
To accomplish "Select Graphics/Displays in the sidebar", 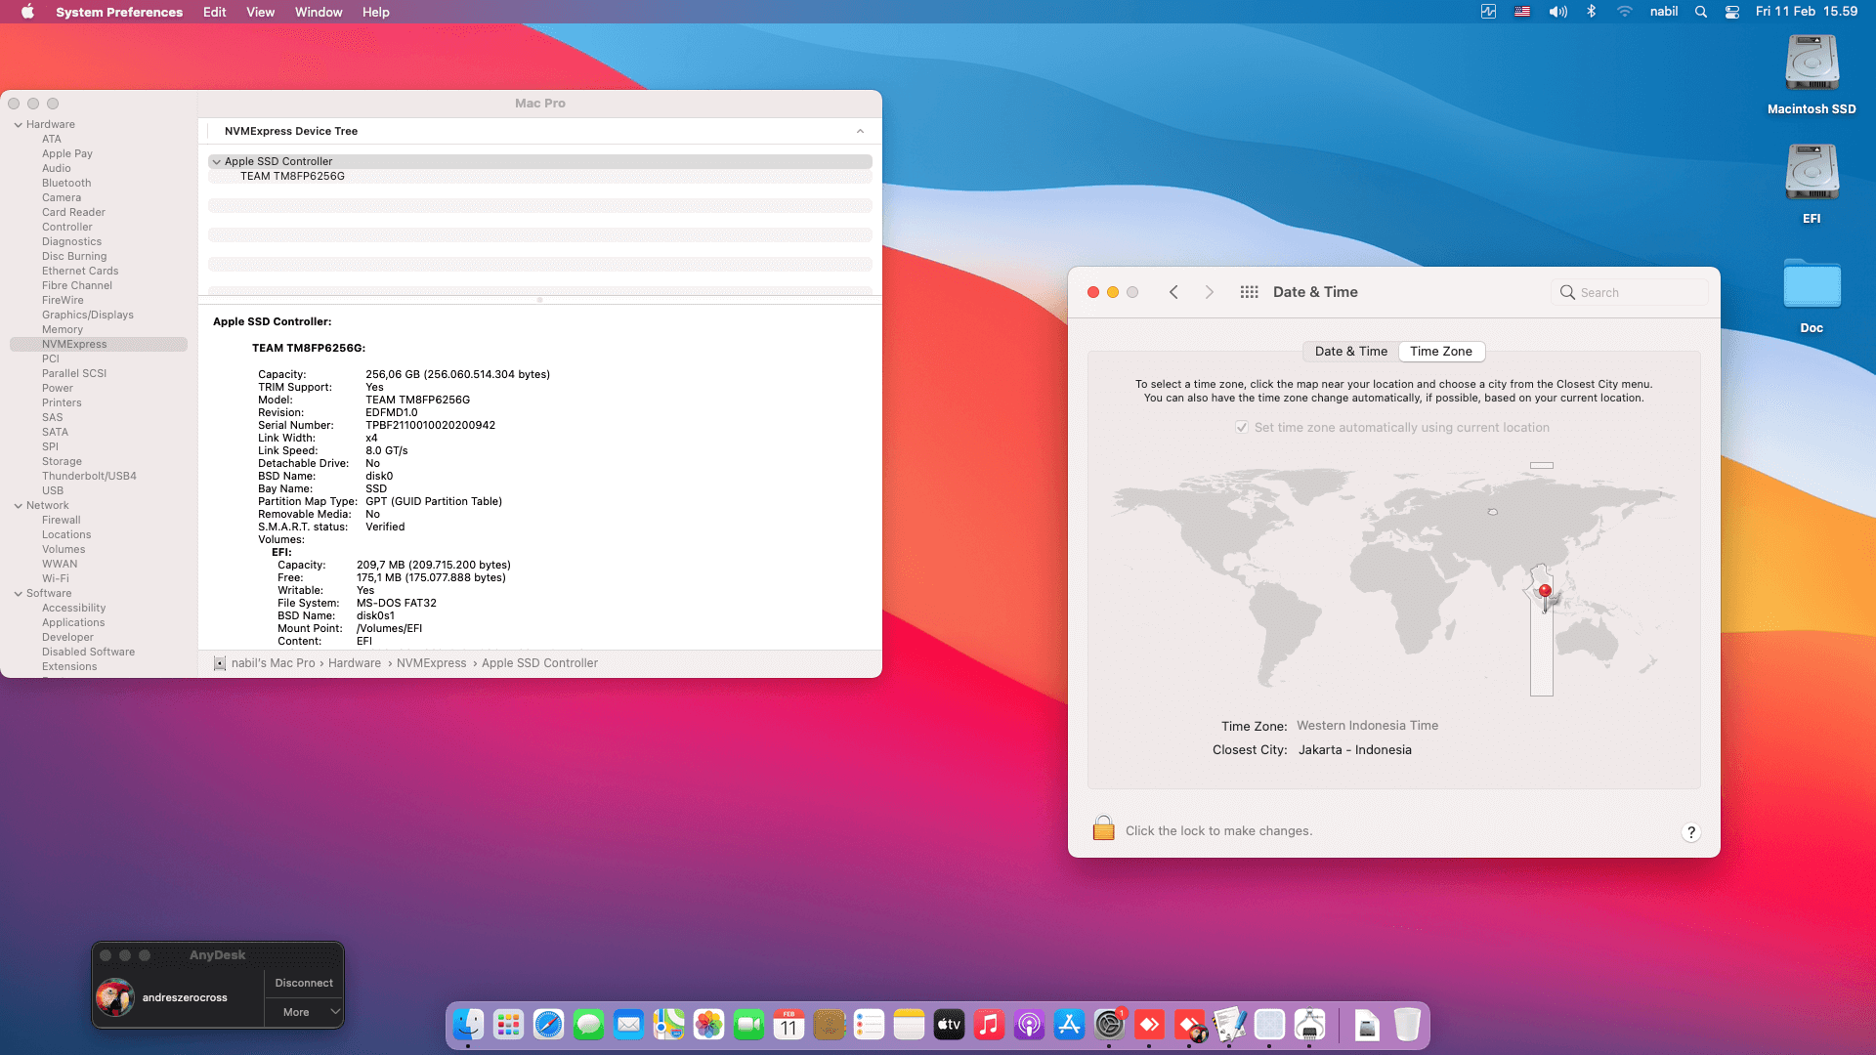I will click(88, 315).
